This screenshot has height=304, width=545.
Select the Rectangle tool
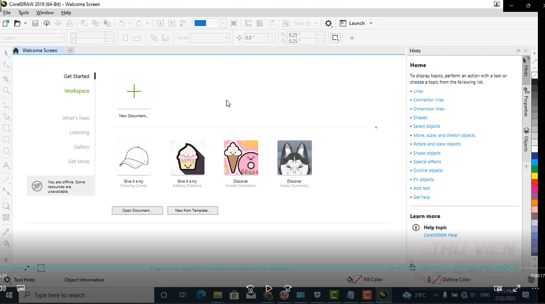6,128
